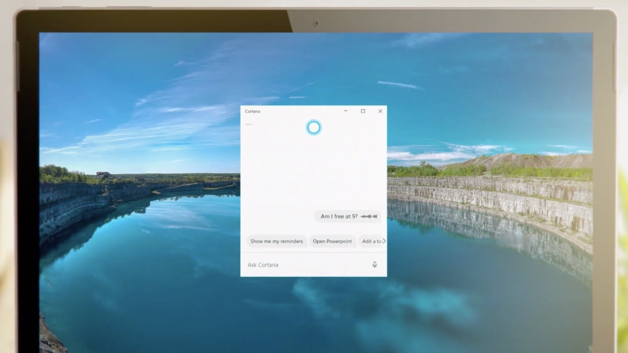Tap the orb to stop Cortana listening
628x353 pixels.
[x=313, y=127]
